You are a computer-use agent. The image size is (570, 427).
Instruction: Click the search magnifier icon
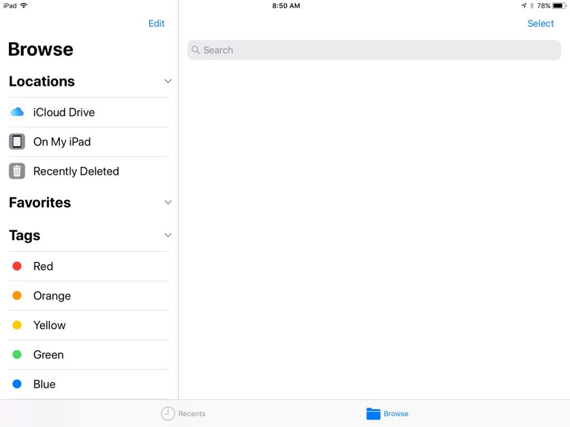(195, 50)
